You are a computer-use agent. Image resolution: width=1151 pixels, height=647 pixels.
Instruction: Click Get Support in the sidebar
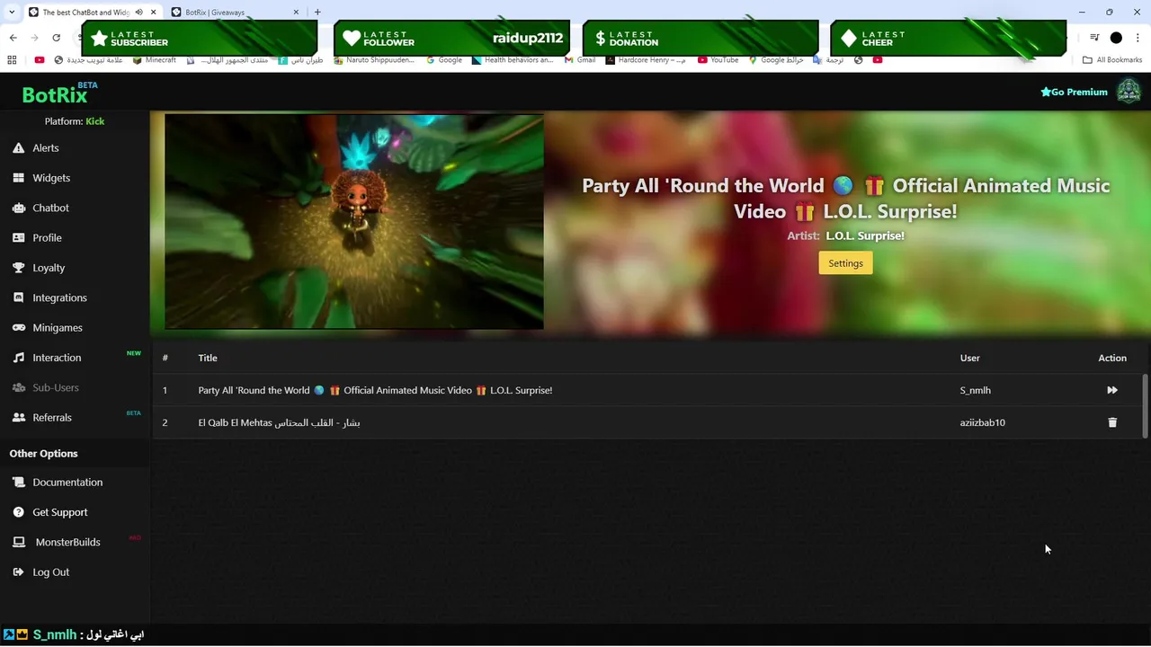point(60,512)
